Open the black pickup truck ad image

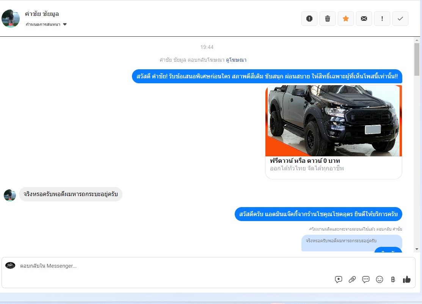click(334, 121)
